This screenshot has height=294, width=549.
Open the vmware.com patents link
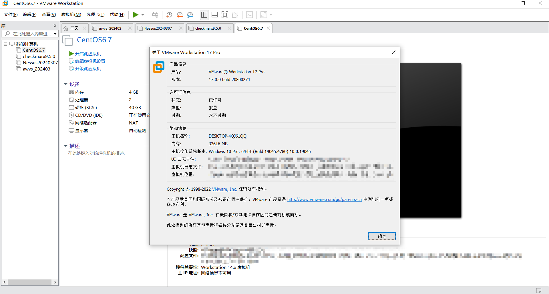[x=324, y=200]
